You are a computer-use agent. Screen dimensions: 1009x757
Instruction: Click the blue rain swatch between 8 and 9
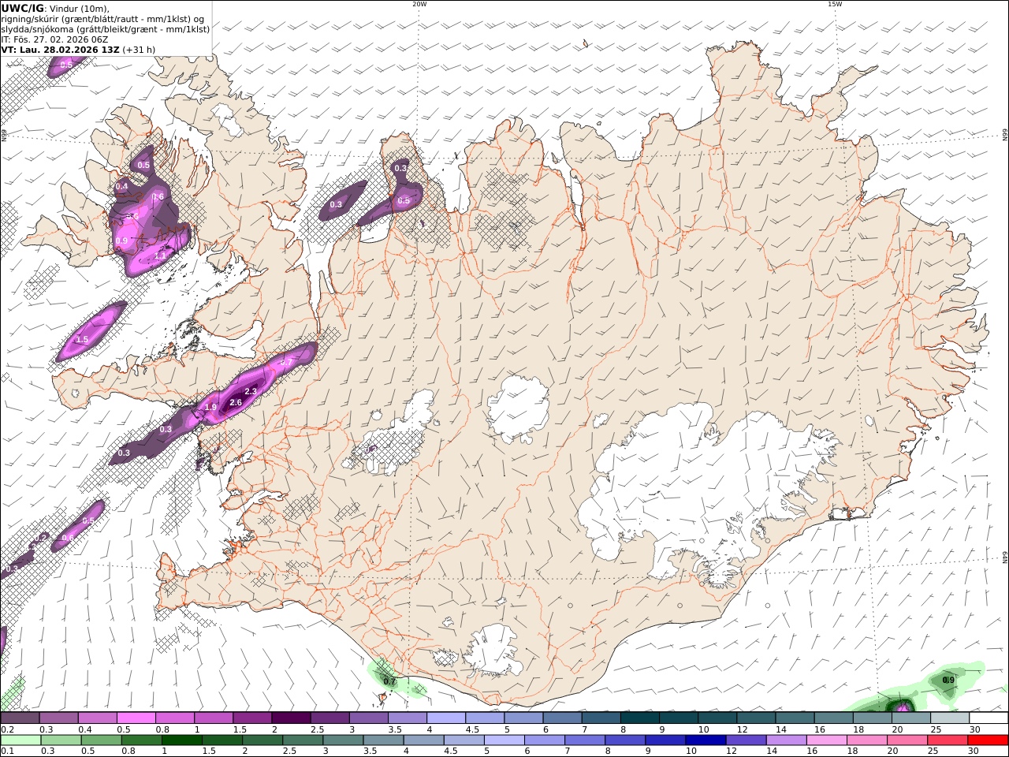pos(624,740)
